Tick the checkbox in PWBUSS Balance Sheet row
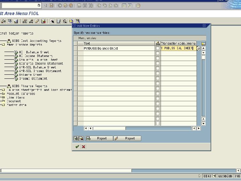Screen dimensions: 241x181 click(x=158, y=49)
